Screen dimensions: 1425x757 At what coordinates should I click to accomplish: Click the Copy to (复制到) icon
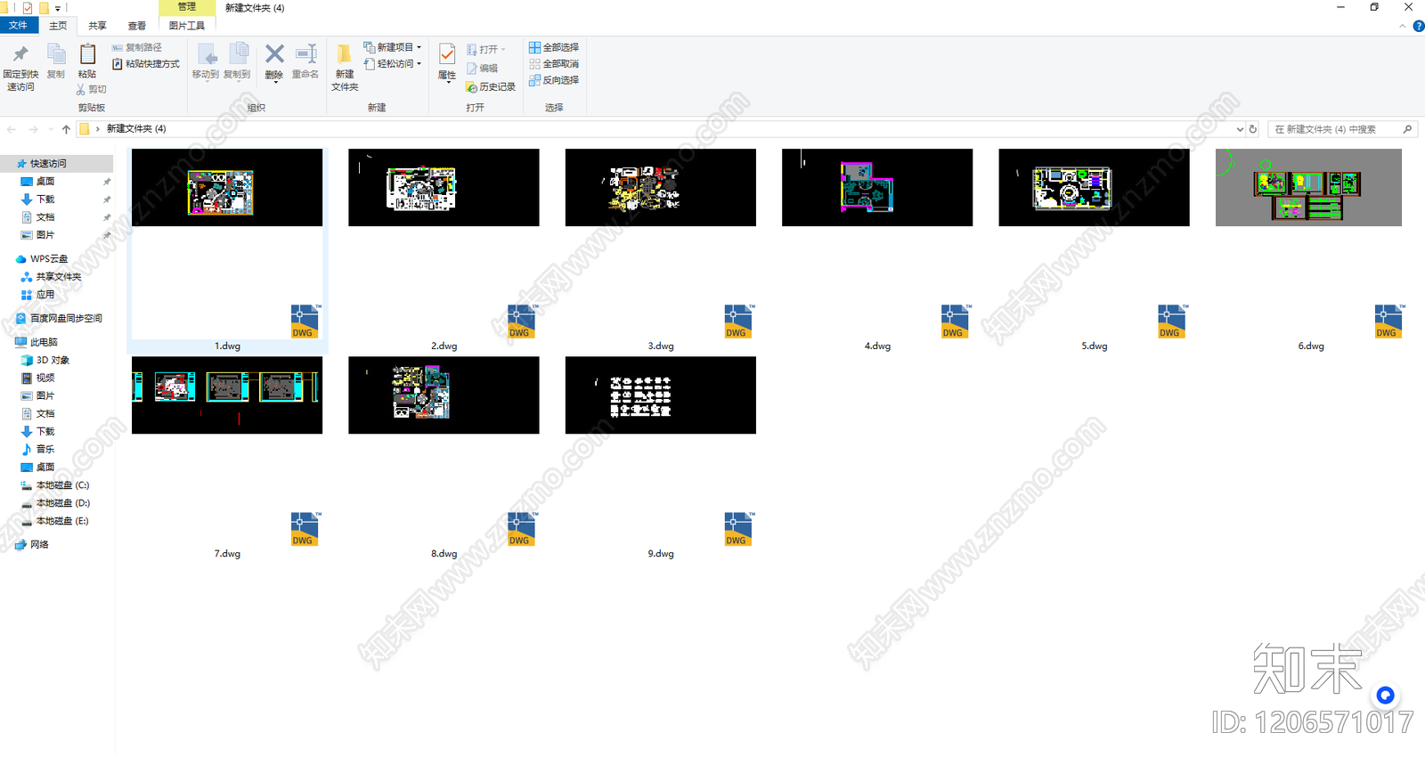tap(238, 55)
